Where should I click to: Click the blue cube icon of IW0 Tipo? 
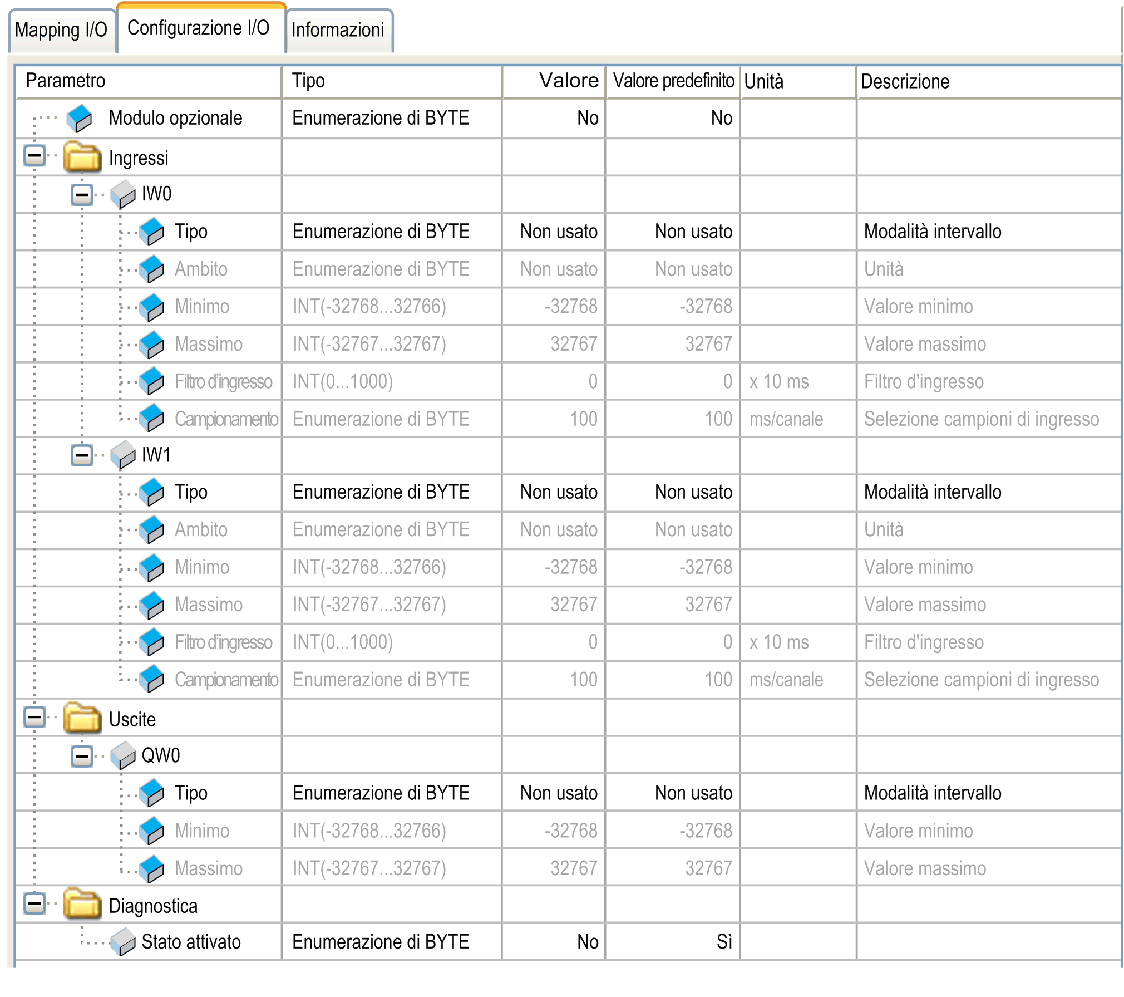click(151, 232)
